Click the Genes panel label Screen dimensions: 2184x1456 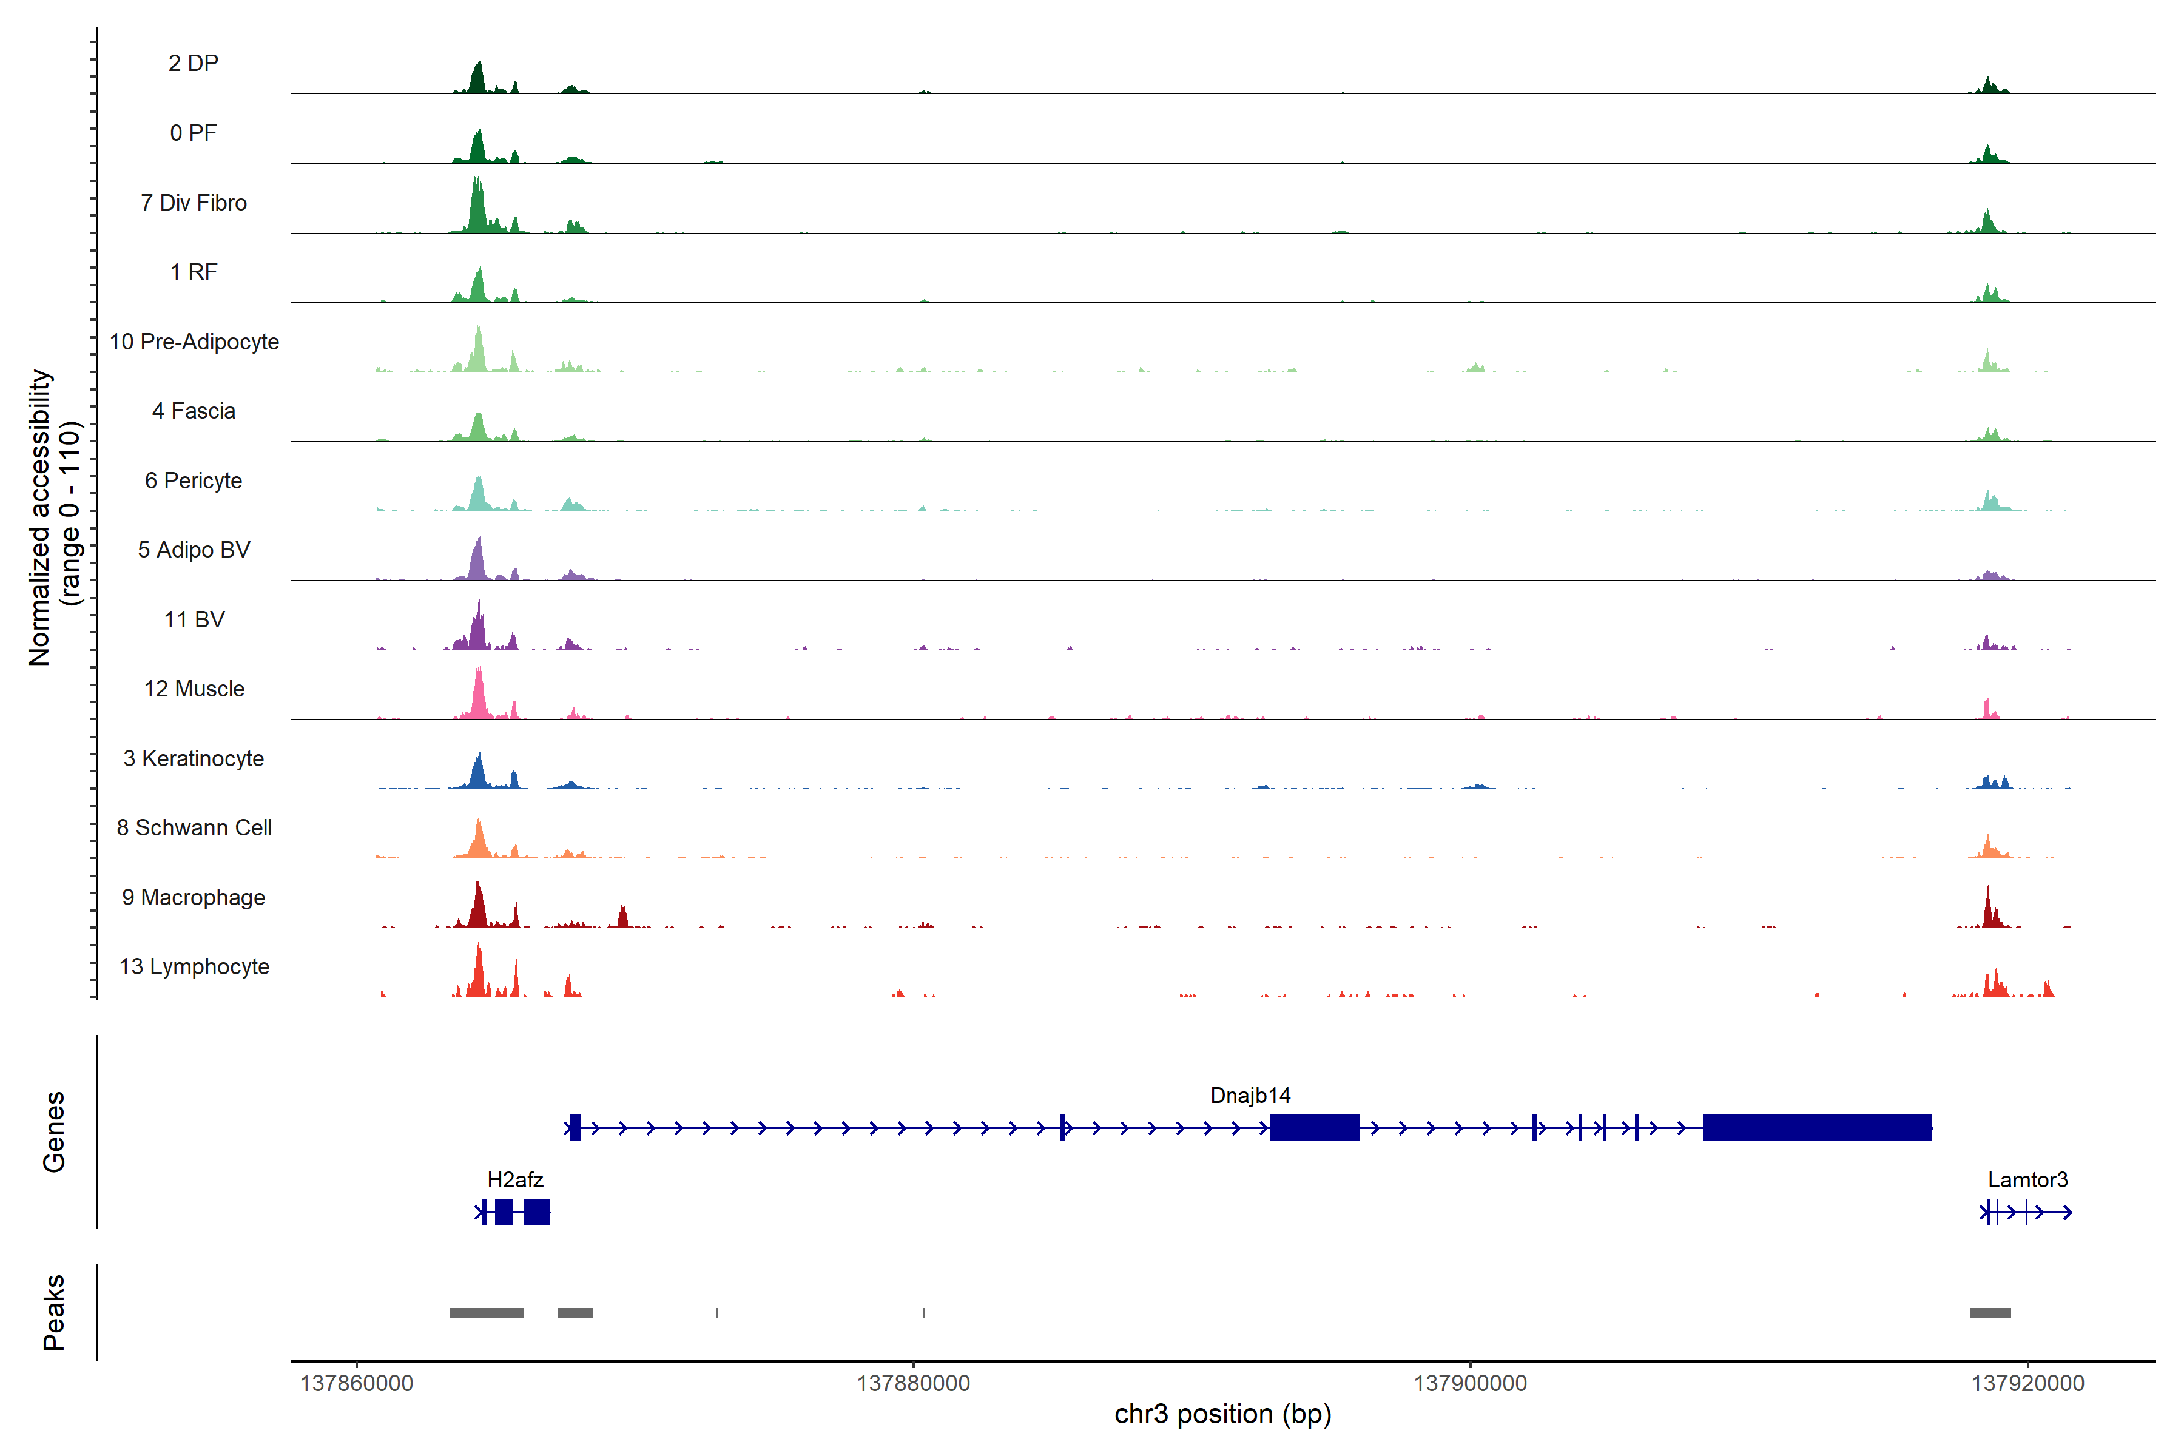pos(54,1132)
